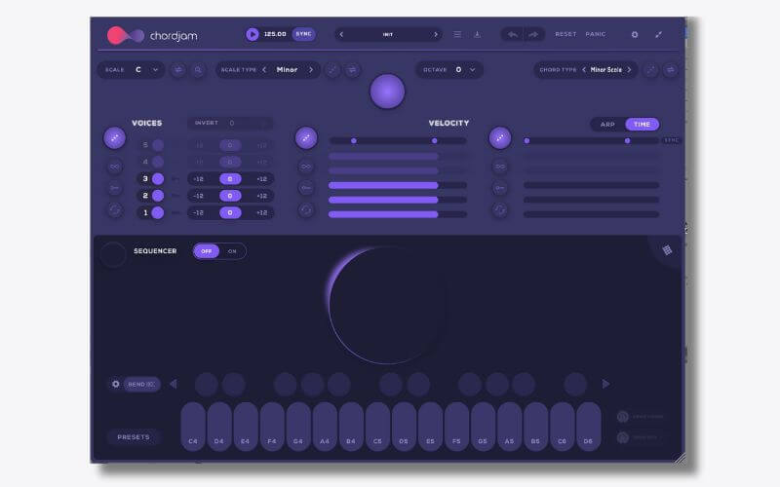Click the velocity range slider right handle

coord(434,141)
